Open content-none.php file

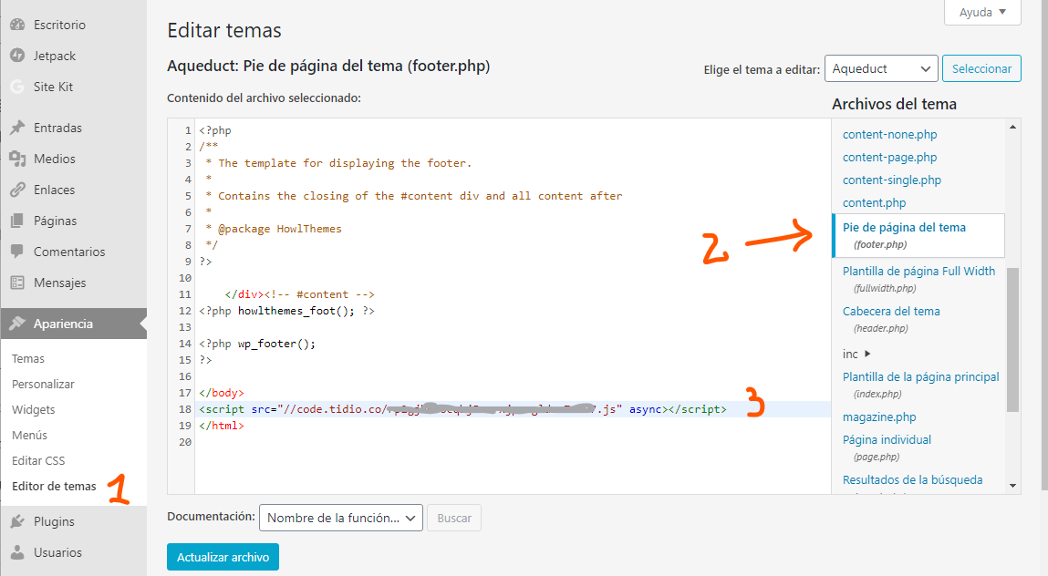pos(889,134)
